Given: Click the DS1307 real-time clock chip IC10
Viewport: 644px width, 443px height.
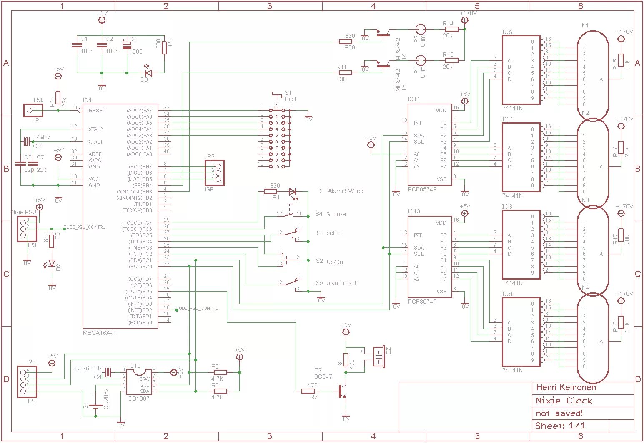Looking at the screenshot, I should (x=139, y=381).
